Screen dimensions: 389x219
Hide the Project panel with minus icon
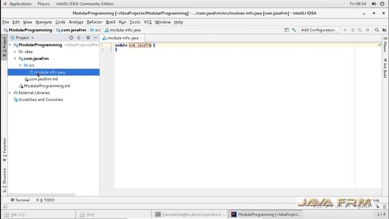tap(95, 38)
